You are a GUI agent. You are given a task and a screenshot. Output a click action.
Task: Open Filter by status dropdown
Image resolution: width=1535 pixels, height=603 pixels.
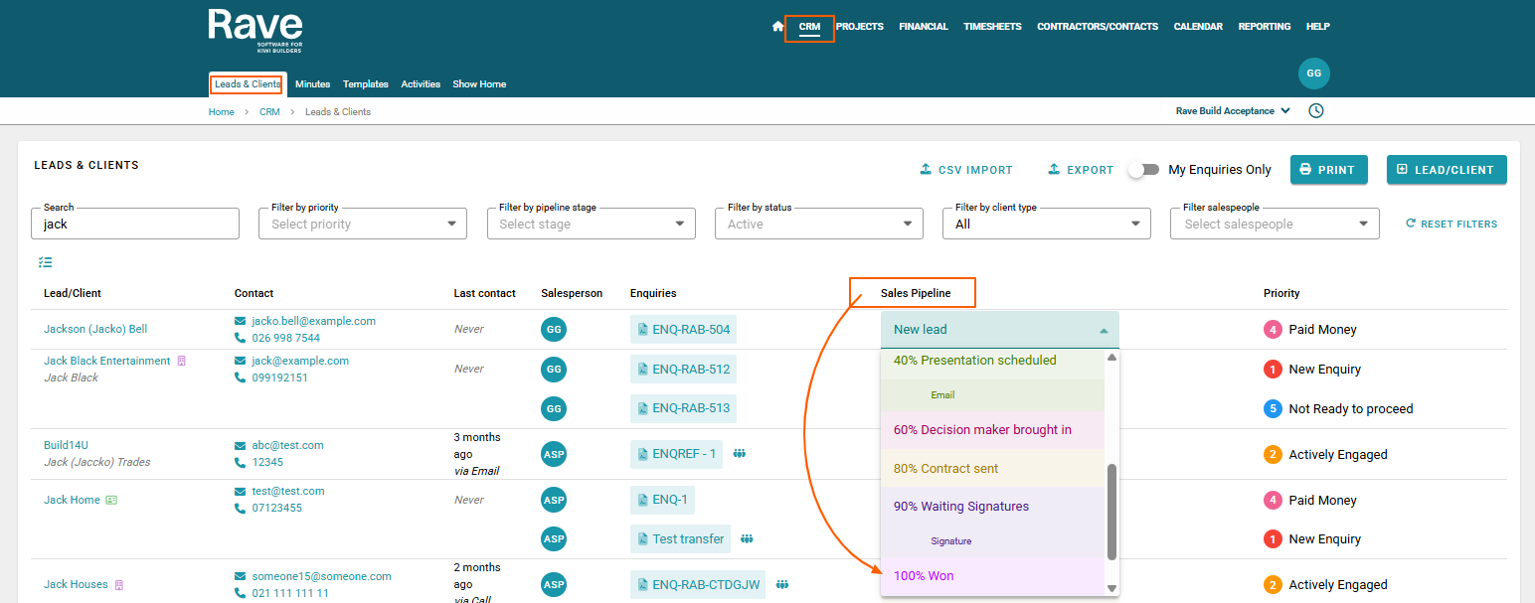pos(818,224)
